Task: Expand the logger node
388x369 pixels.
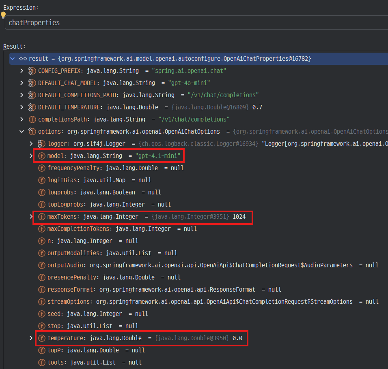Action: [x=31, y=143]
